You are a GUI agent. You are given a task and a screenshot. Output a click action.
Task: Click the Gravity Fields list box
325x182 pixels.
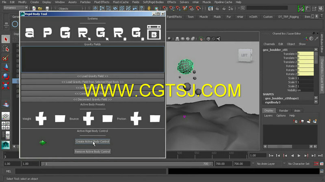[93, 59]
